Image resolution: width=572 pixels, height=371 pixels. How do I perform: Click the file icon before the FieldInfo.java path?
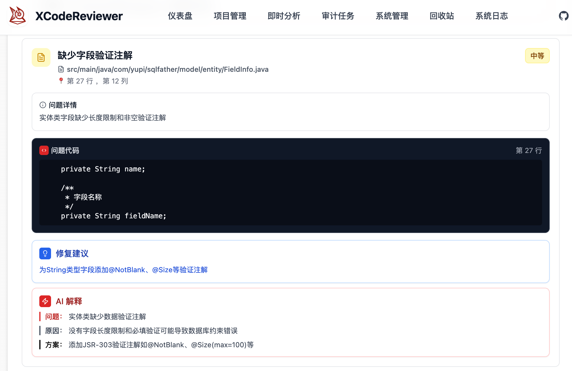click(x=61, y=69)
